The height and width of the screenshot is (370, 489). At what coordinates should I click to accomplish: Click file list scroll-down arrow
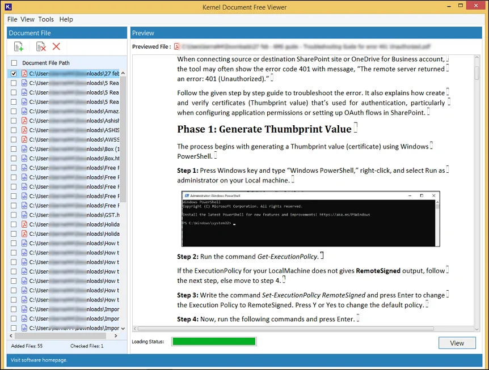click(x=123, y=328)
